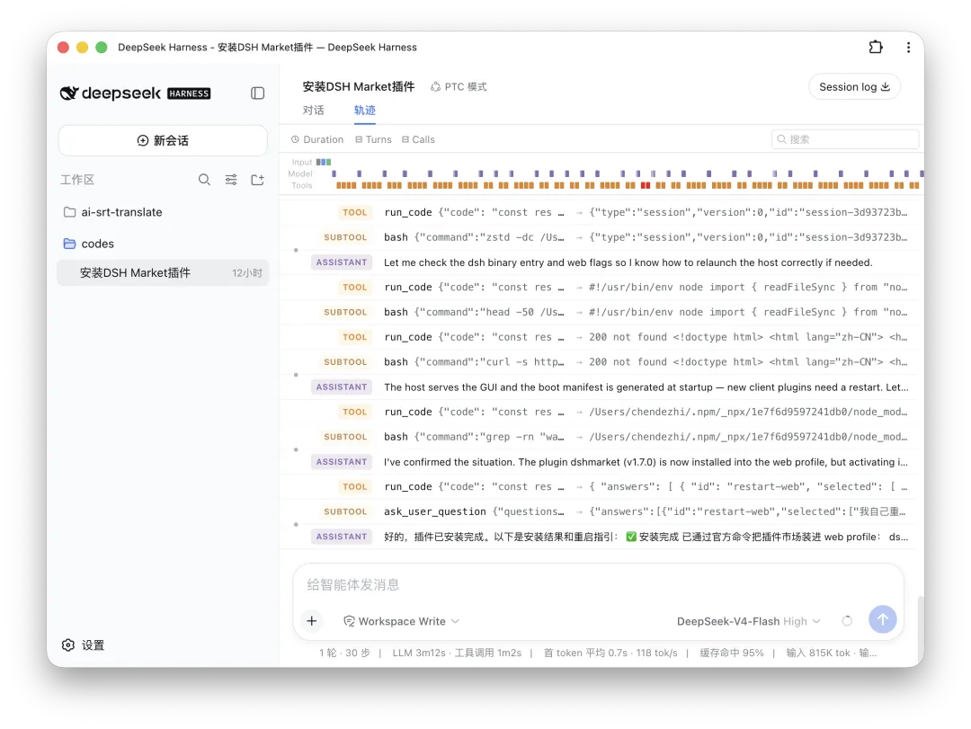Send message with arrow button
The width and height of the screenshot is (971, 729).
pos(883,618)
